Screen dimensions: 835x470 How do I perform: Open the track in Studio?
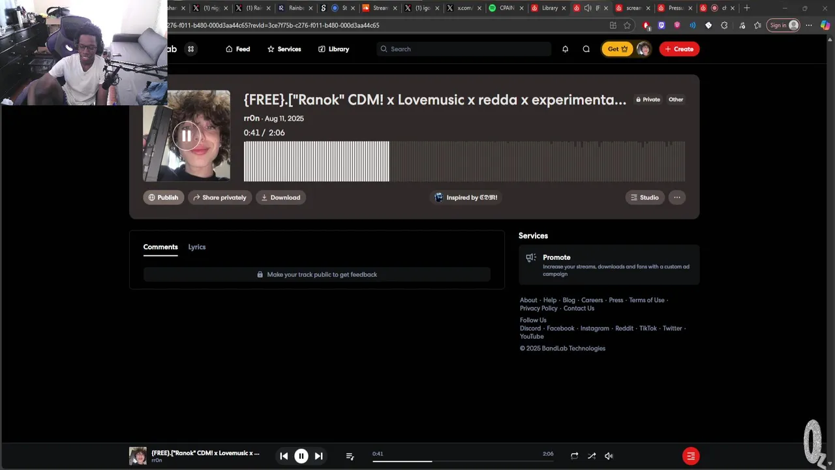click(x=645, y=197)
